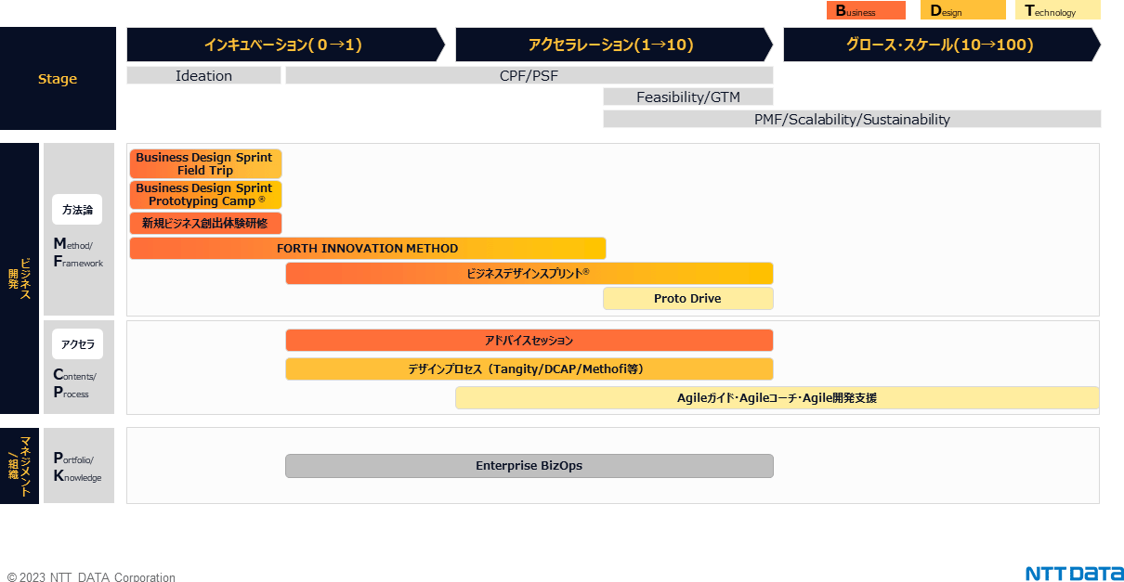Select the Design legend swatch

962,10
